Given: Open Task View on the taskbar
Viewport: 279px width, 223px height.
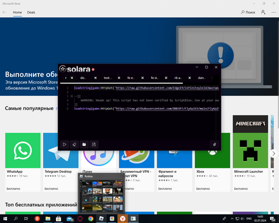Looking at the screenshot, I should click(x=26, y=219).
